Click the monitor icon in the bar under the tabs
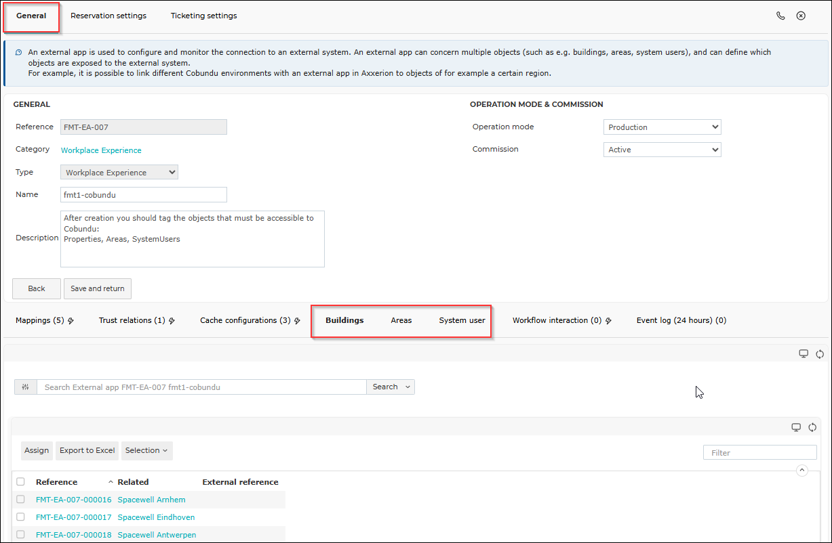The height and width of the screenshot is (543, 832). (x=804, y=353)
